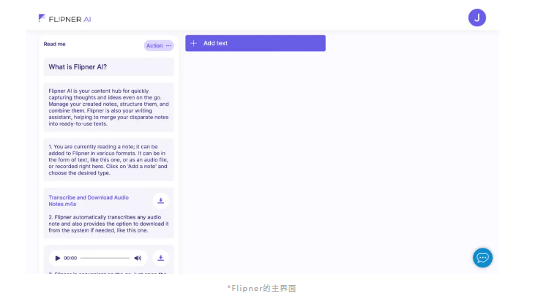
Task: Click the Flipner AI logo
Action: pos(64,18)
